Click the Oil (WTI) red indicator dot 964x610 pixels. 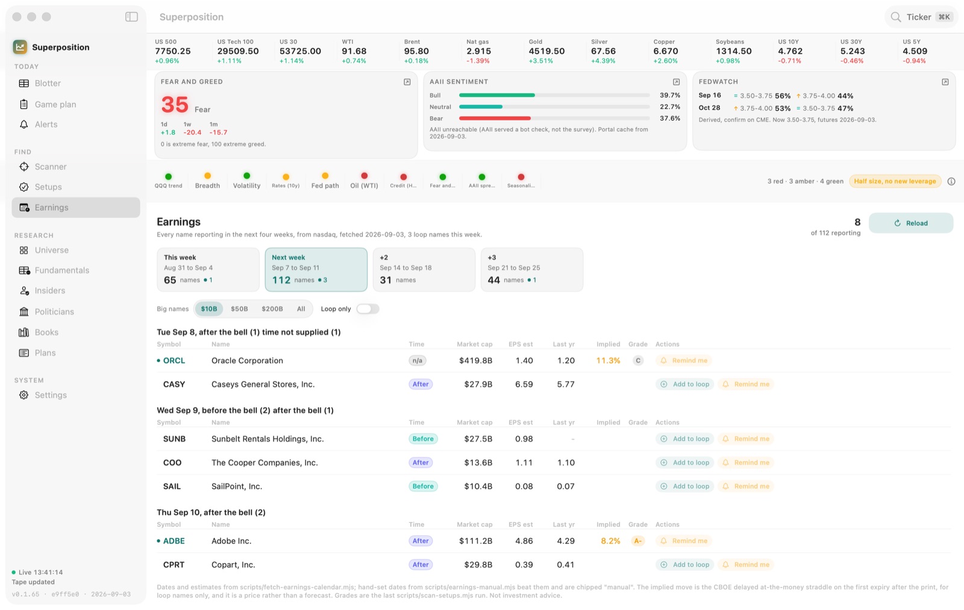[365, 176]
